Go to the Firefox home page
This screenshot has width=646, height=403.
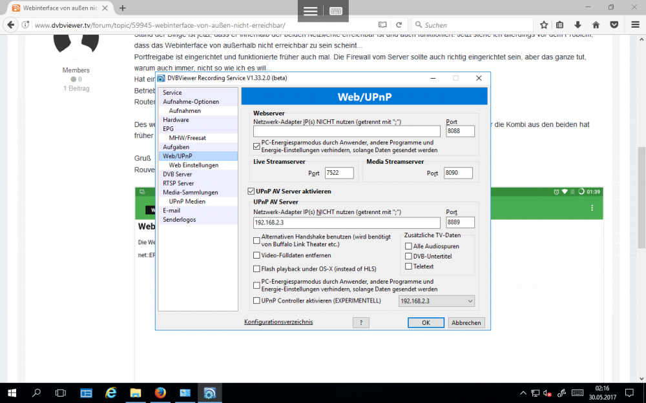[x=596, y=25]
